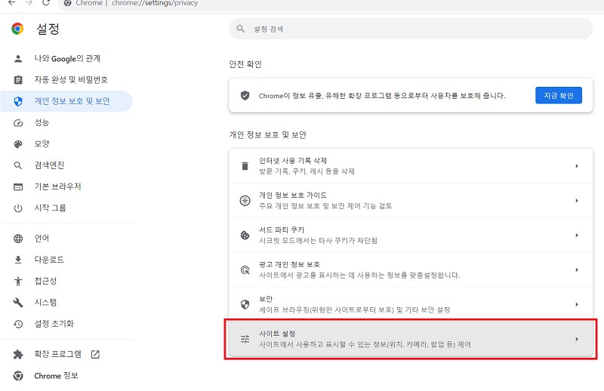
Task: Open 사이트 설정 row title
Action: tap(277, 334)
